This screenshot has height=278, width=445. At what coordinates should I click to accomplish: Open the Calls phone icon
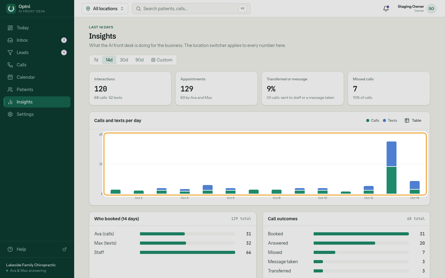(x=10, y=65)
